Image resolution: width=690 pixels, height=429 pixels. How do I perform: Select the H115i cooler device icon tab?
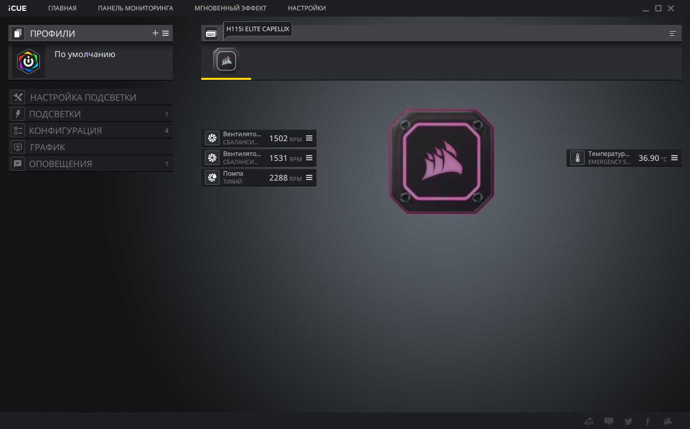[226, 62]
